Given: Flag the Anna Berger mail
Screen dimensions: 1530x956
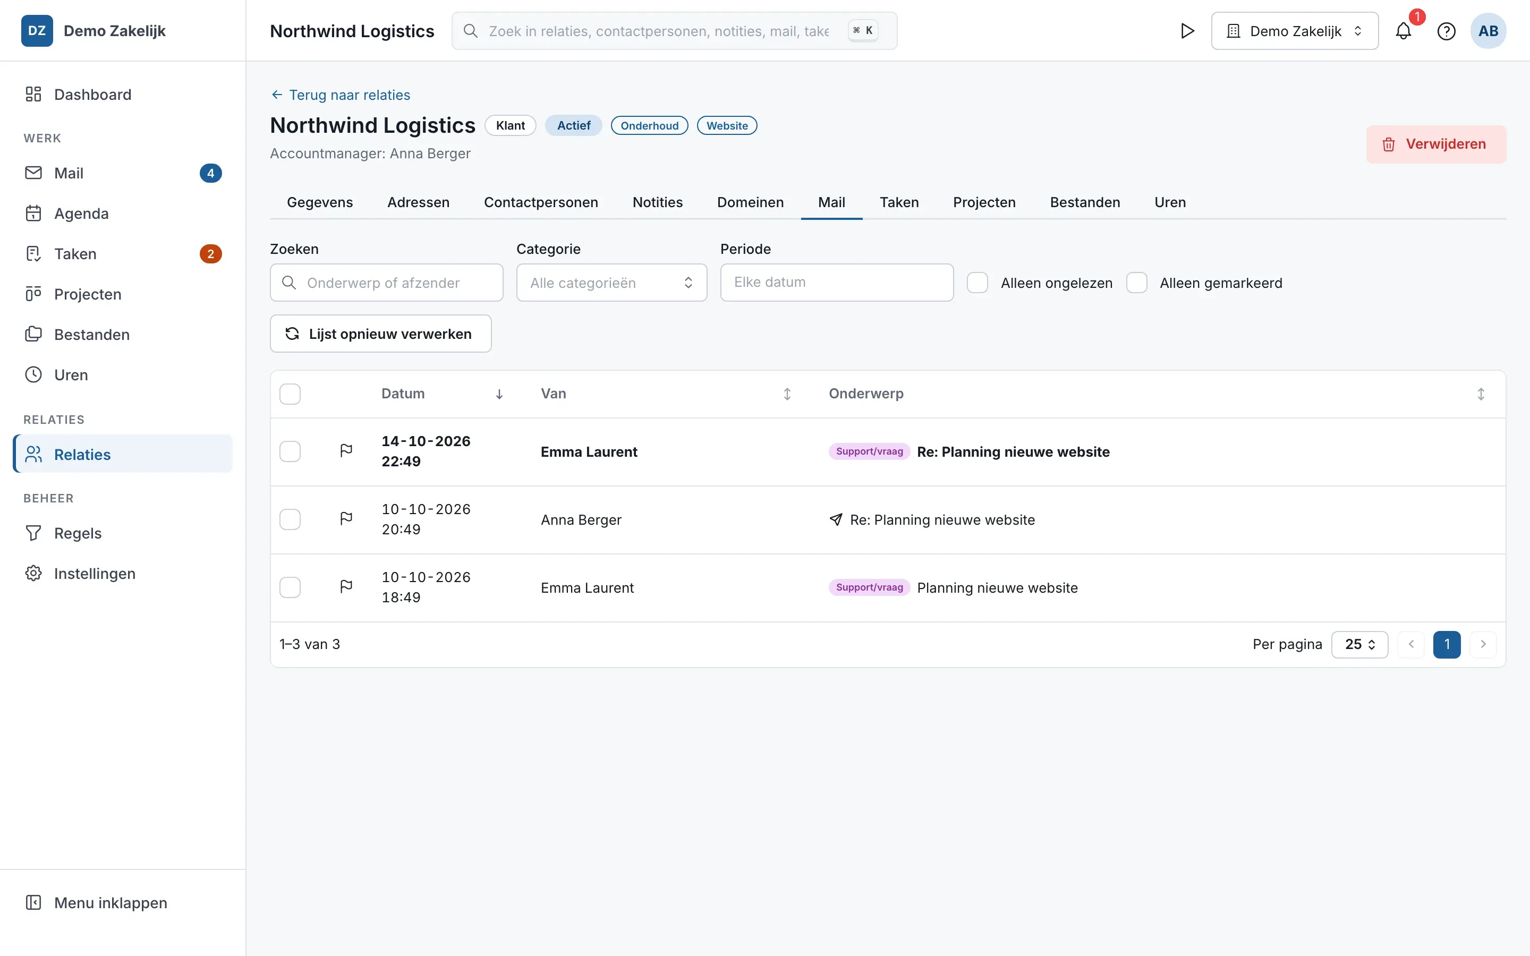Looking at the screenshot, I should coord(346,519).
